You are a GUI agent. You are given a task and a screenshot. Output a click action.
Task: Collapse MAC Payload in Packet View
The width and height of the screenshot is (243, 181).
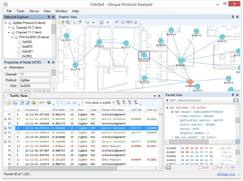click(x=167, y=107)
